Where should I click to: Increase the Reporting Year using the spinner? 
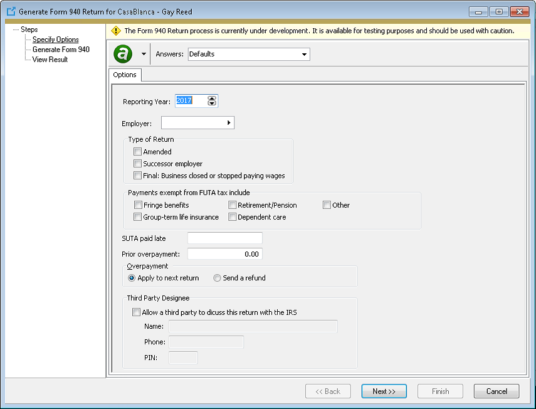[211, 98]
